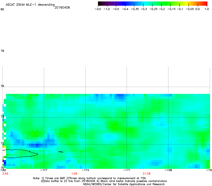Image resolution: width=212 pixels, height=186 pixels.
Task: Click the -0.5 color scale label
Action: tap(116, 9)
